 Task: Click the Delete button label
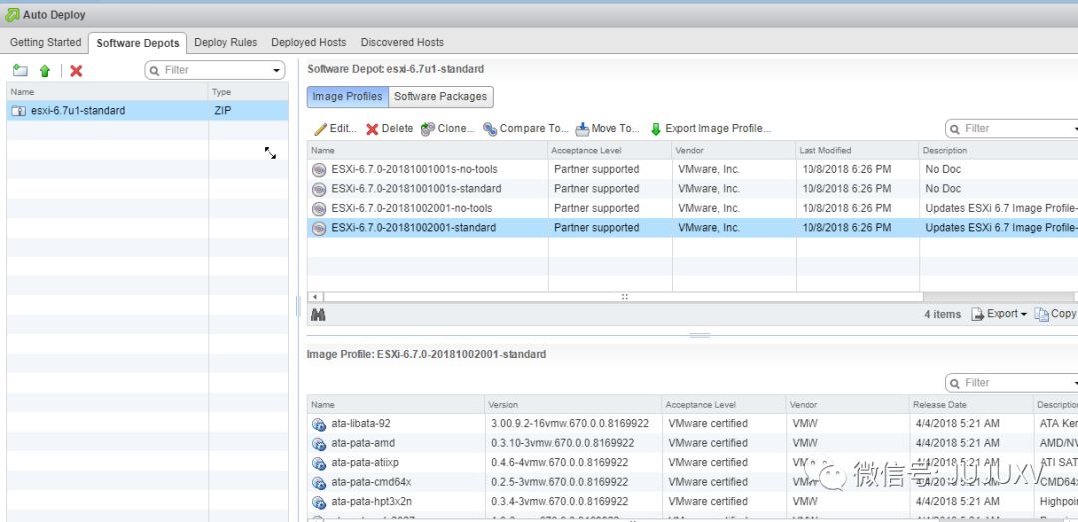pos(397,129)
